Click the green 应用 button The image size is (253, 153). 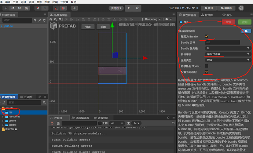245,22
